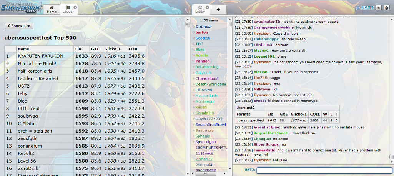Click the chat log scrollbar thumb
The height and width of the screenshot is (176, 394).
(x=391, y=157)
